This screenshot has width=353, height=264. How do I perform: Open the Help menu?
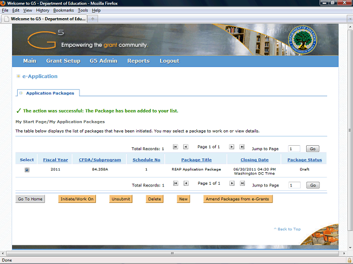click(x=96, y=10)
